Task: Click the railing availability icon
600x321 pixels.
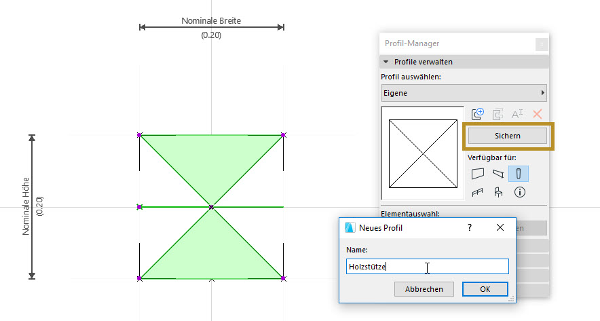Action: (477, 192)
